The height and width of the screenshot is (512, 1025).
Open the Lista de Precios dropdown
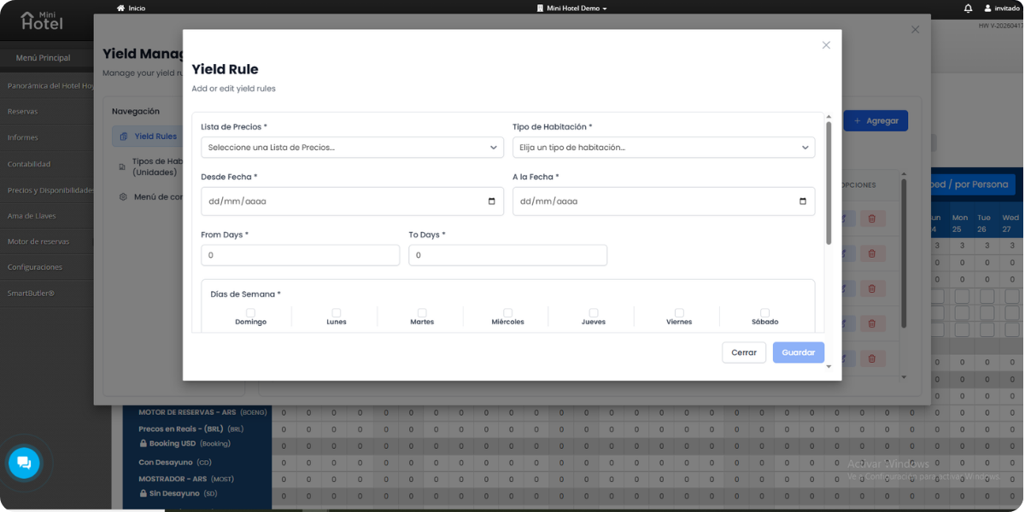click(x=352, y=148)
